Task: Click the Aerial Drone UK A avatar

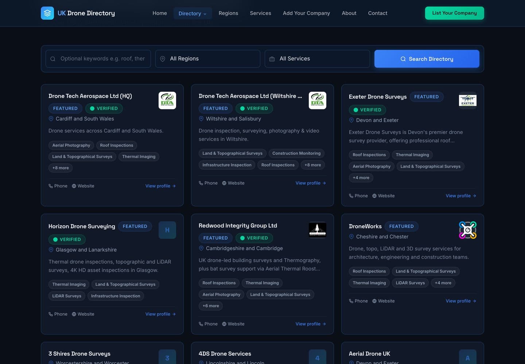Action: pyautogui.click(x=468, y=357)
